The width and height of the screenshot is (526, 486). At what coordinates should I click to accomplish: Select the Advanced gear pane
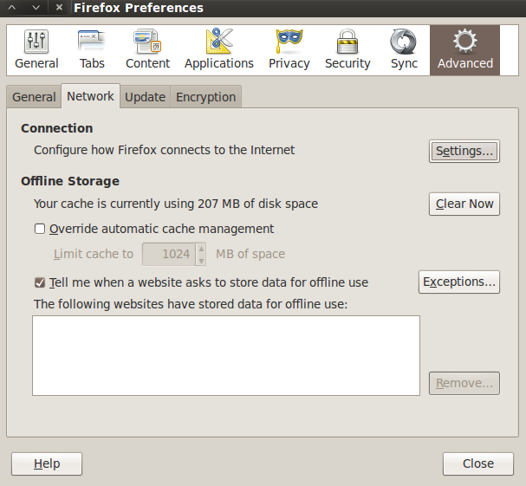pos(465,50)
